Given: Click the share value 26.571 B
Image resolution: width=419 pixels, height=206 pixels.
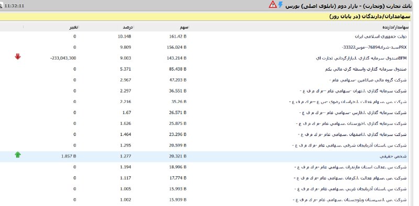Looking at the screenshot, I should point(178,113).
